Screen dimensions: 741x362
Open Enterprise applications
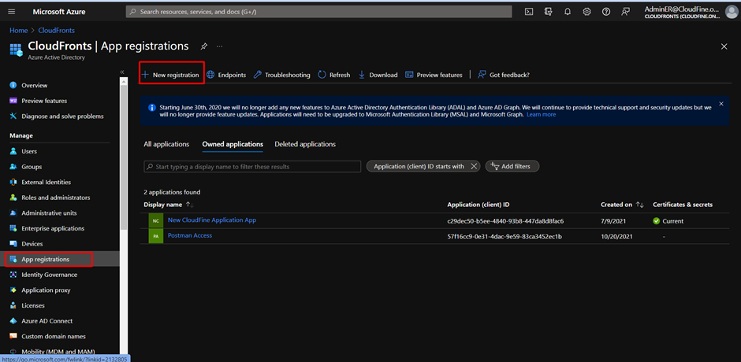[53, 228]
